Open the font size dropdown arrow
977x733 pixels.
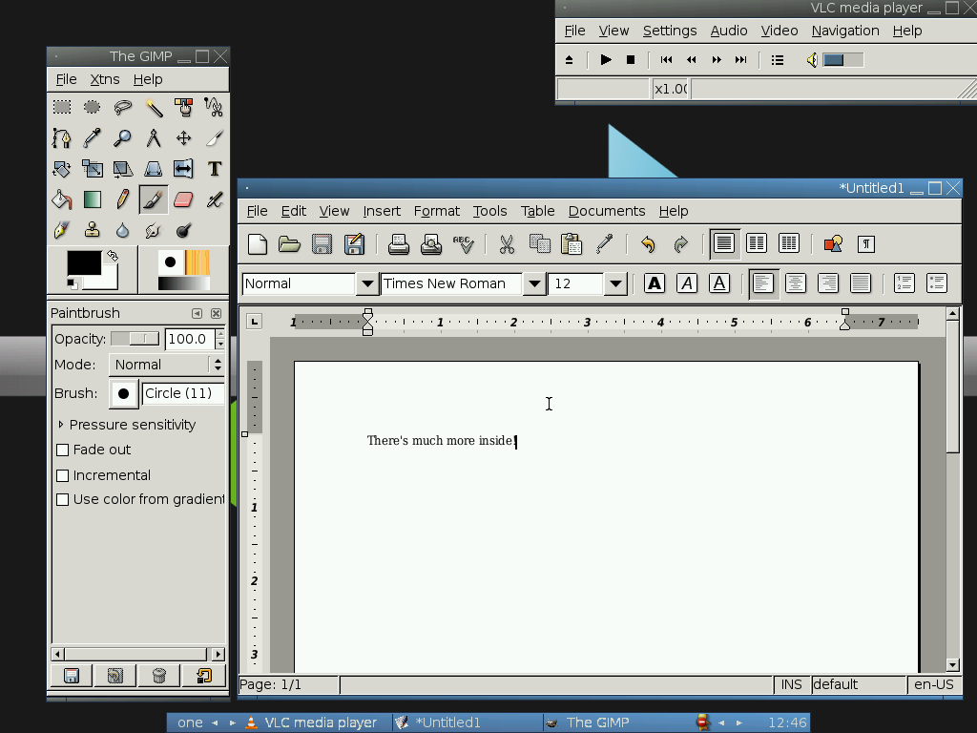coord(615,284)
